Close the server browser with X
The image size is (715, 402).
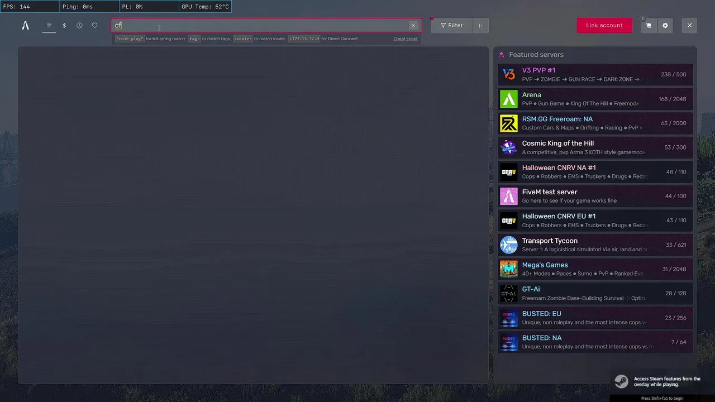coord(689,26)
